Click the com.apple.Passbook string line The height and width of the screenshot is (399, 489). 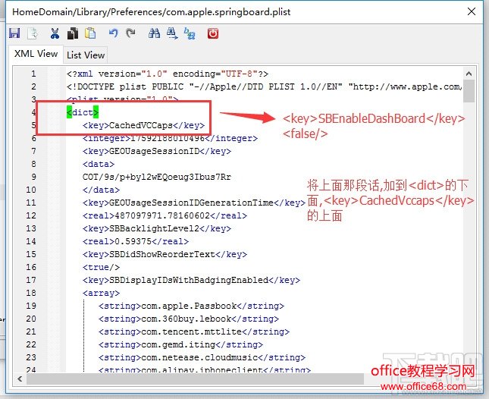pyautogui.click(x=191, y=306)
